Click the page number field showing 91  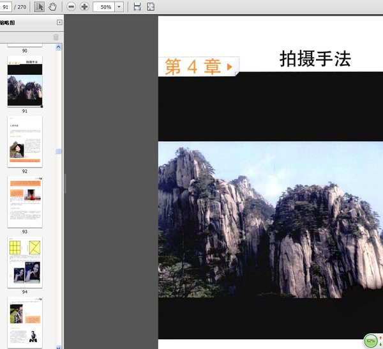pos(8,7)
